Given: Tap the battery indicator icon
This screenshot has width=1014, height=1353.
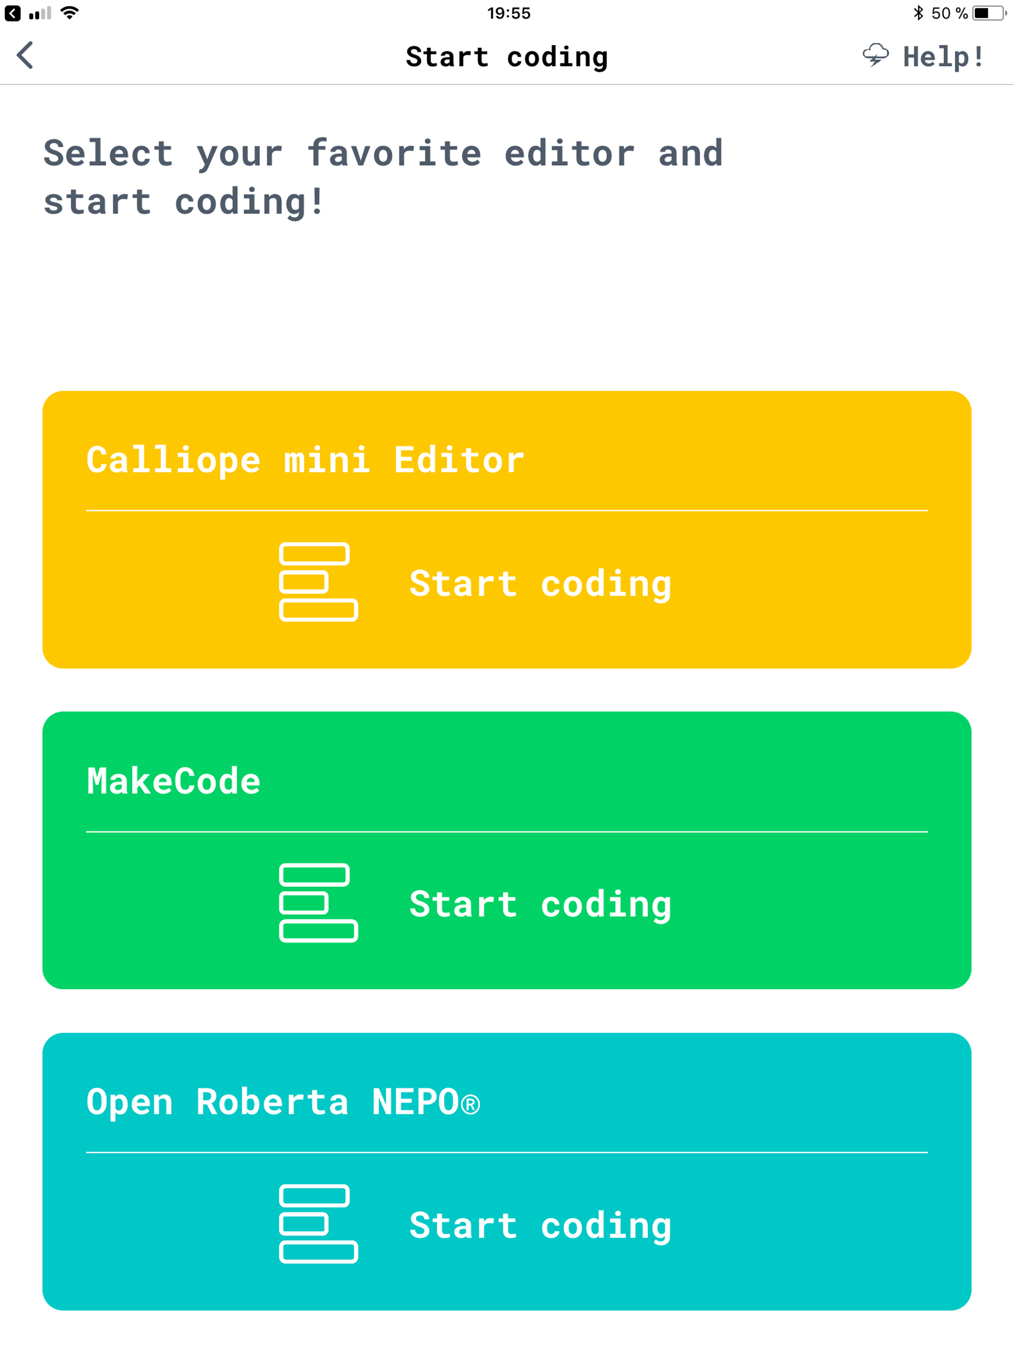Looking at the screenshot, I should [x=989, y=13].
